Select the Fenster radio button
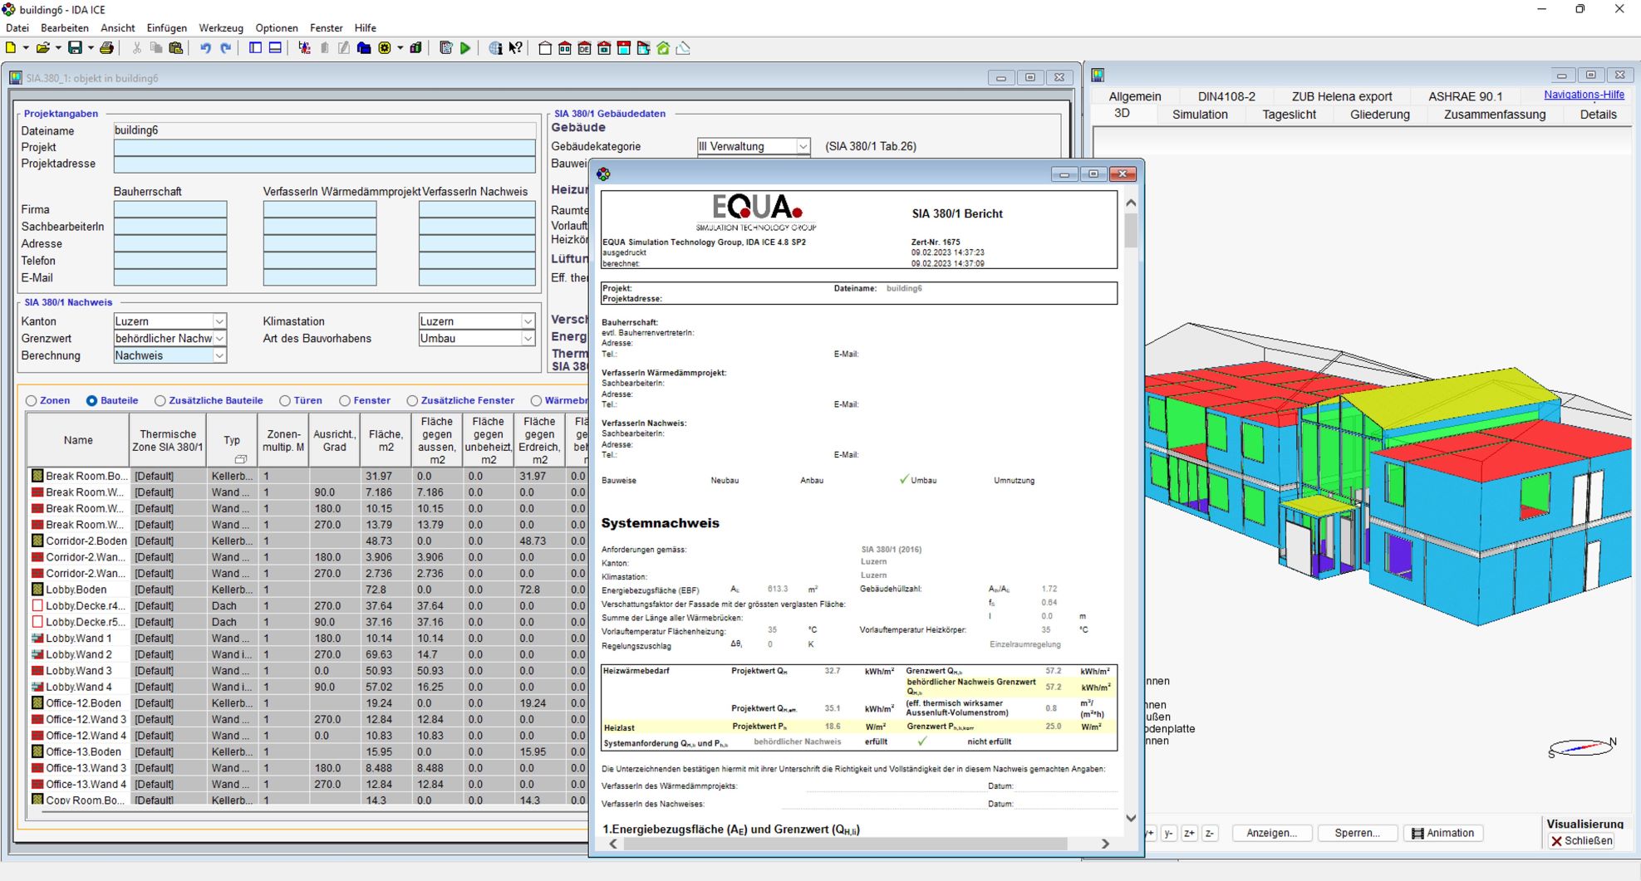Viewport: 1641px width, 881px height. (x=345, y=401)
